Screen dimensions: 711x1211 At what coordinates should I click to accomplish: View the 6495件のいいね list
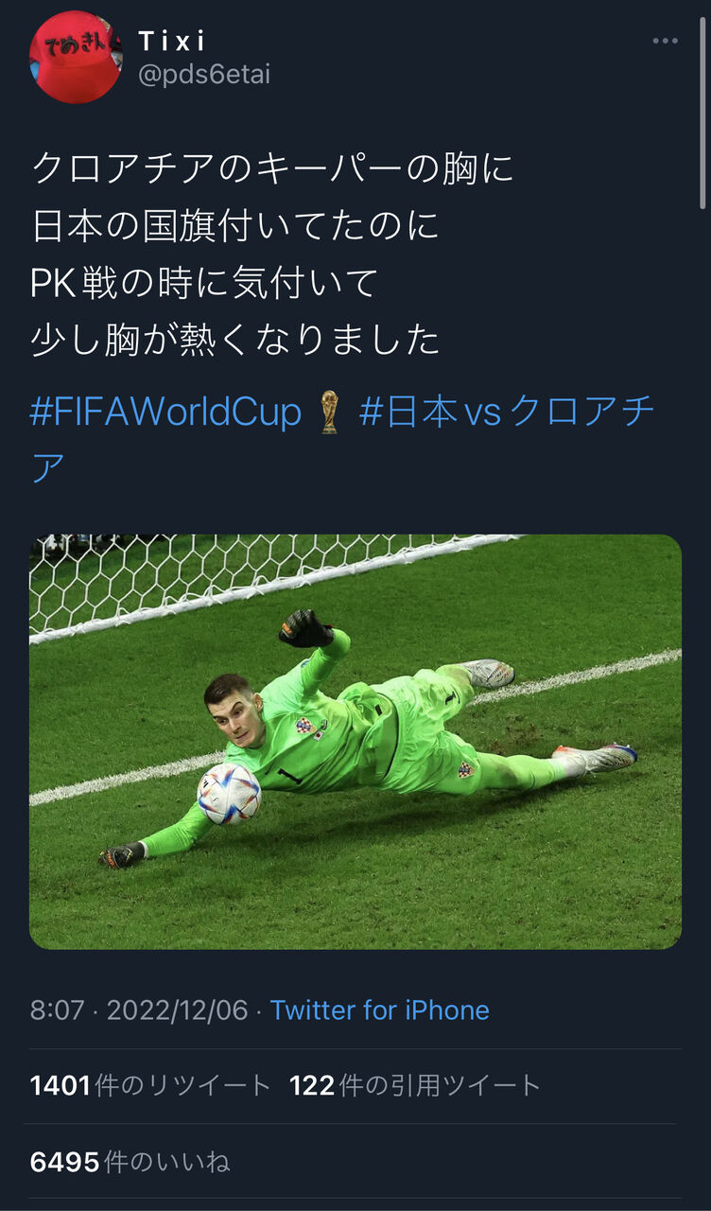click(130, 1162)
